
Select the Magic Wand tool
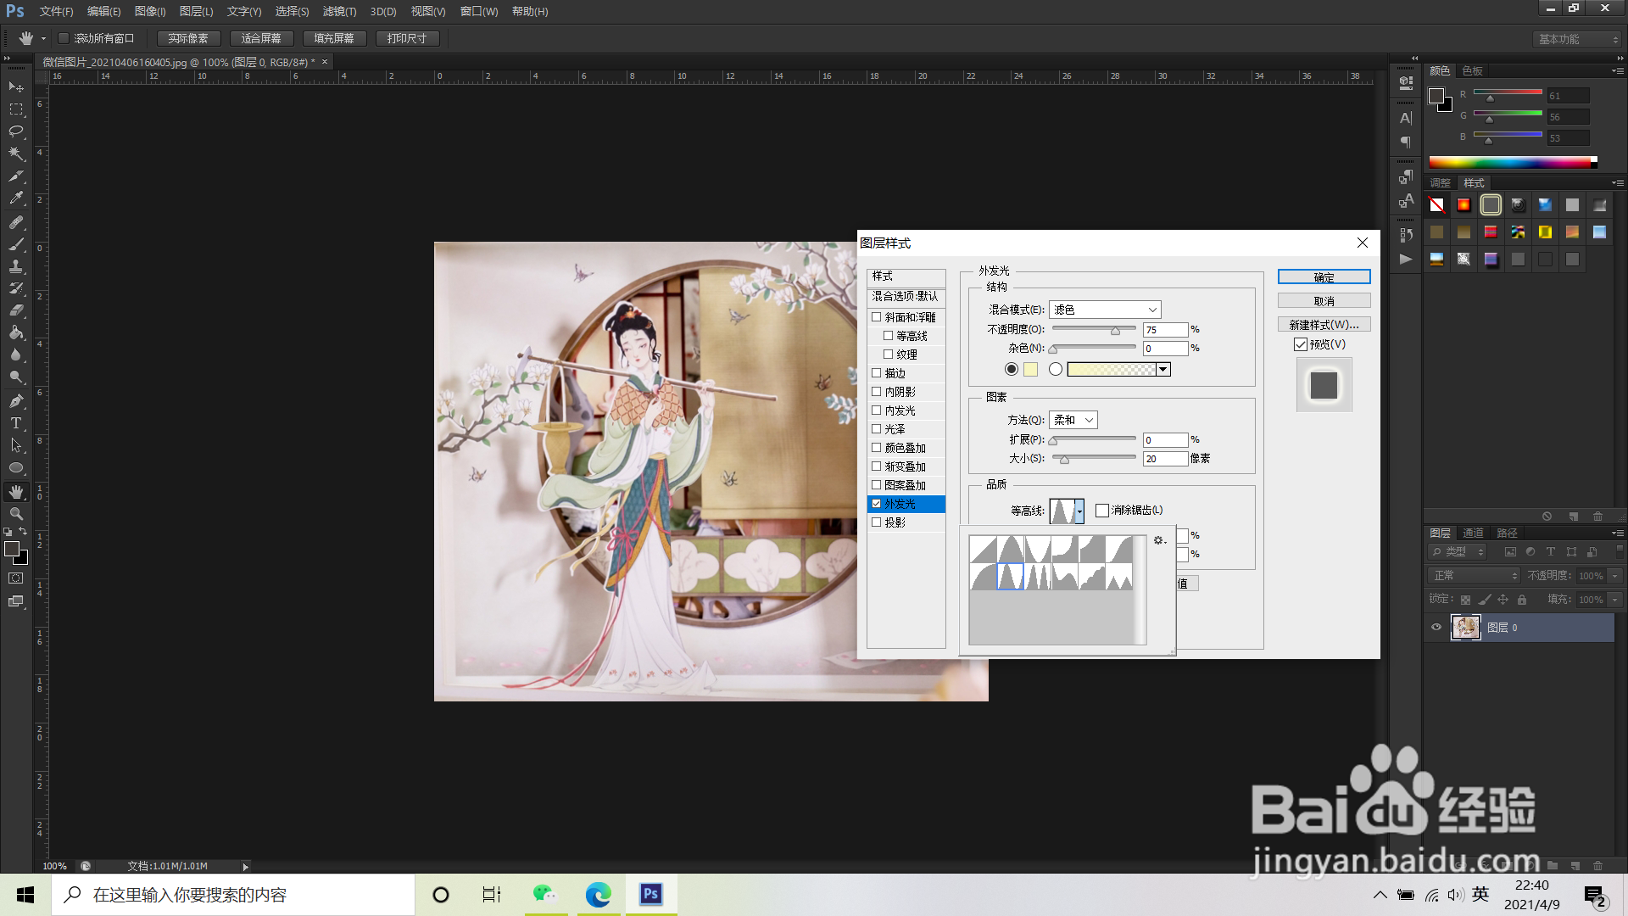(x=16, y=154)
